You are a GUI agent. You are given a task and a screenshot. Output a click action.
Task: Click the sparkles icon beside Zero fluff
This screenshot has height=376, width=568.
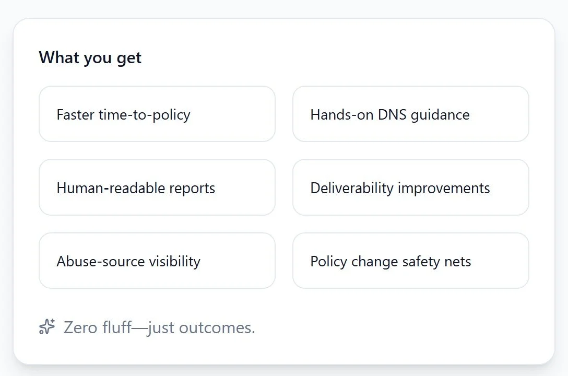(47, 327)
